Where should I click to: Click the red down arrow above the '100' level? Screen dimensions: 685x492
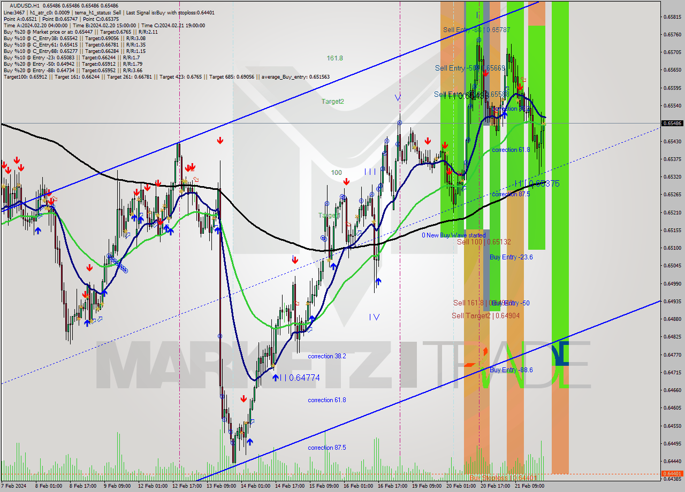(x=346, y=181)
